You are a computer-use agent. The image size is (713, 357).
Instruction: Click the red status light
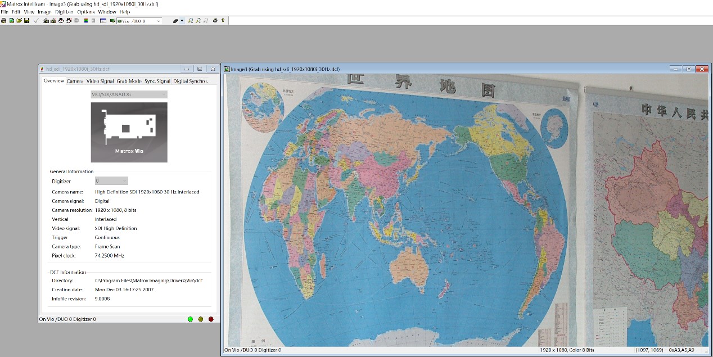pyautogui.click(x=211, y=319)
